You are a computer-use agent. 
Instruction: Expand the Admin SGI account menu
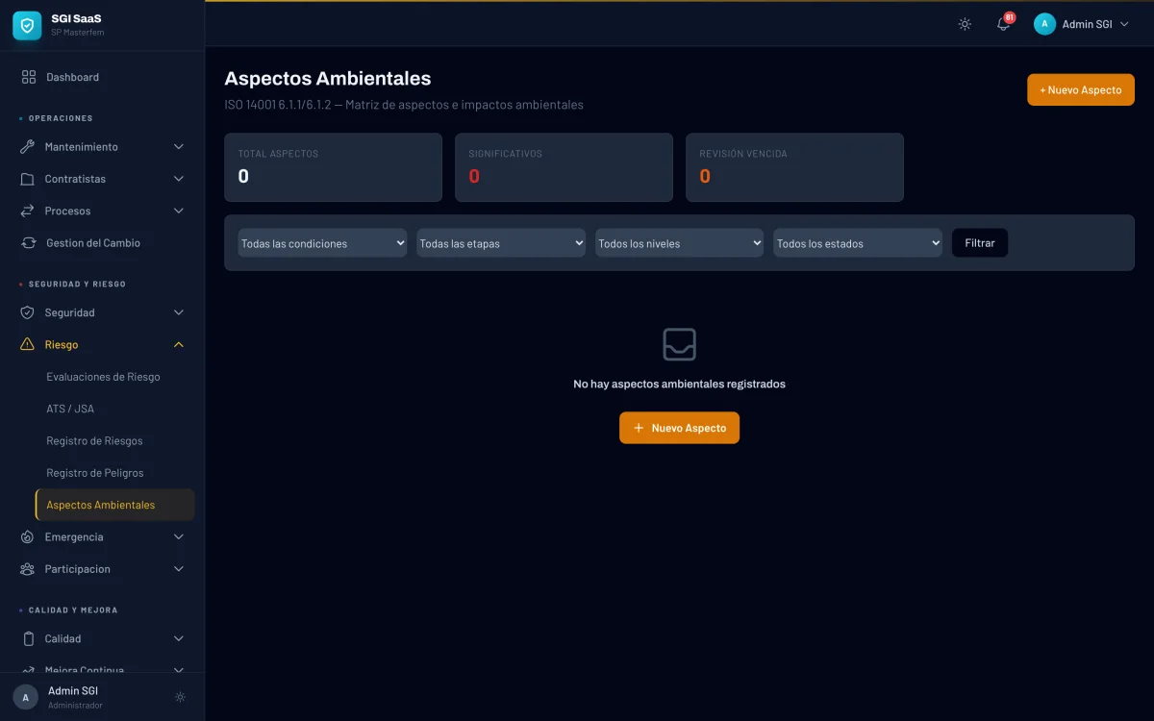pos(1084,24)
